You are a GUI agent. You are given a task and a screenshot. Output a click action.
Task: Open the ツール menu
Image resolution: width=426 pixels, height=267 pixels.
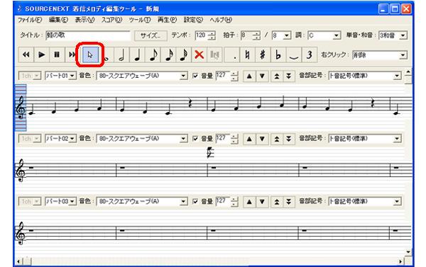click(140, 20)
